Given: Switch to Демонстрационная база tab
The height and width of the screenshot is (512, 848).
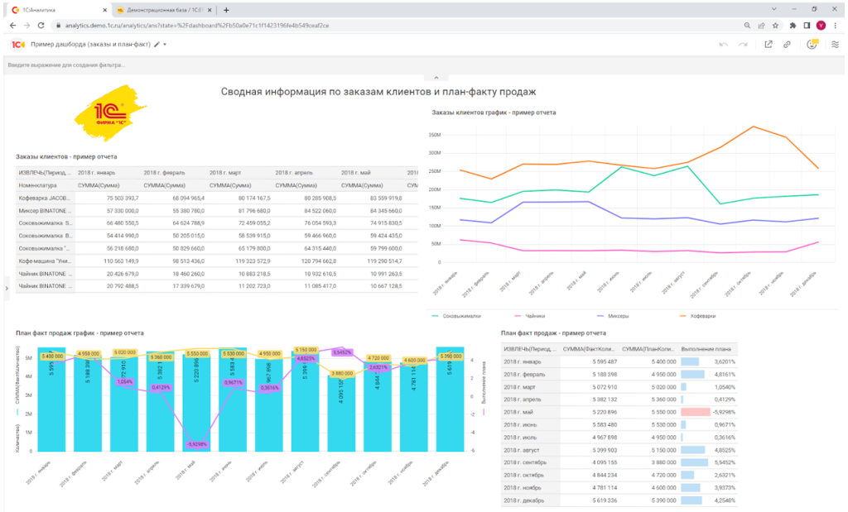Looking at the screenshot, I should point(165,10).
